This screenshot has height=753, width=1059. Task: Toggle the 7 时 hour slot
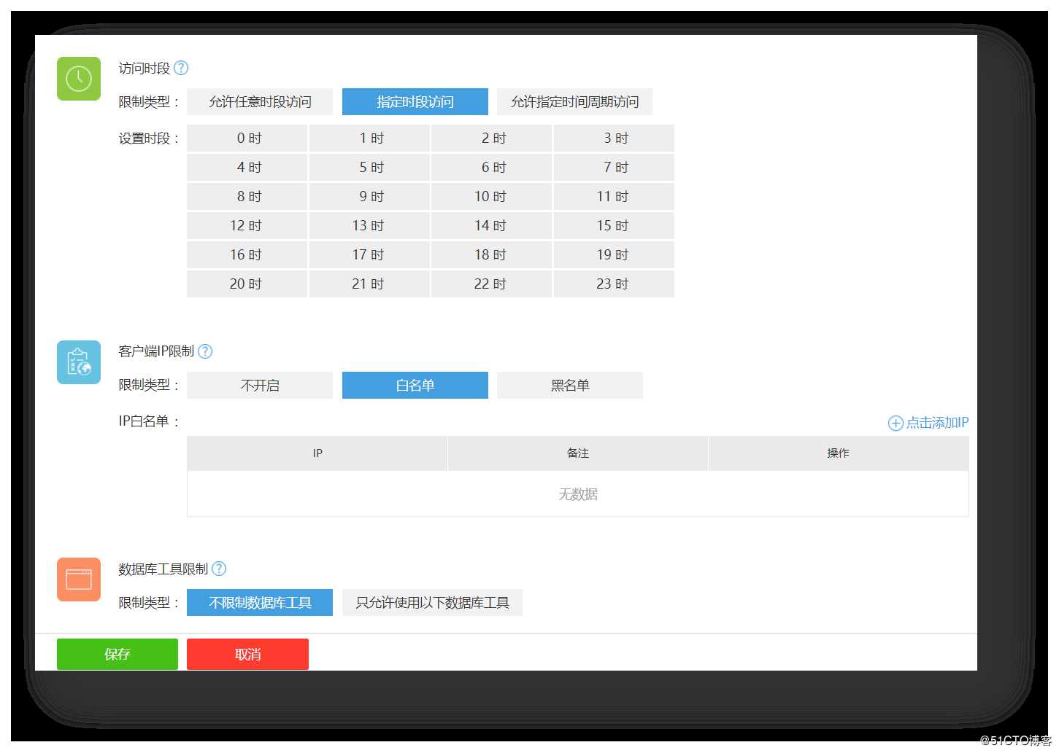614,168
